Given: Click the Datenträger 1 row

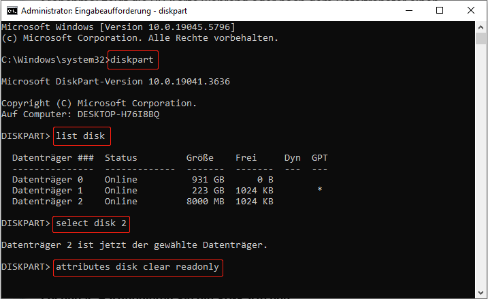Looking at the screenshot, I should [x=167, y=191].
